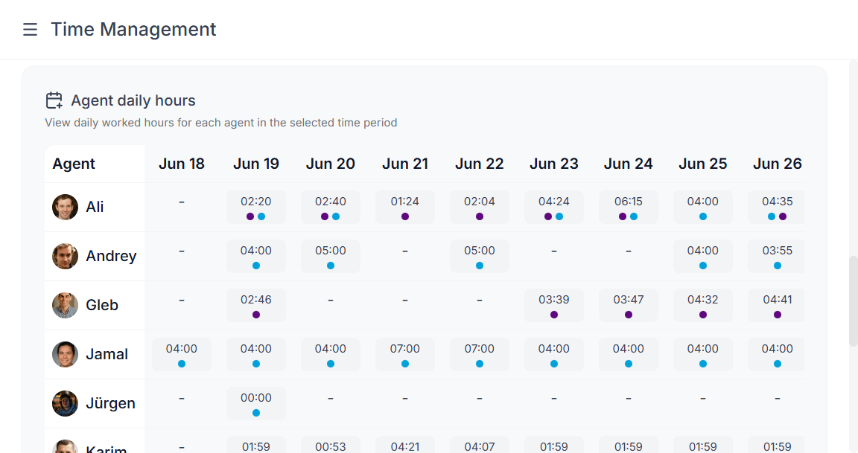Click the calendar icon beside Agent daily hours

point(54,100)
